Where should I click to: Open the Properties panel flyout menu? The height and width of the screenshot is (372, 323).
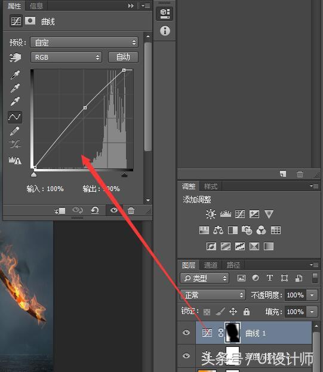coord(146,5)
